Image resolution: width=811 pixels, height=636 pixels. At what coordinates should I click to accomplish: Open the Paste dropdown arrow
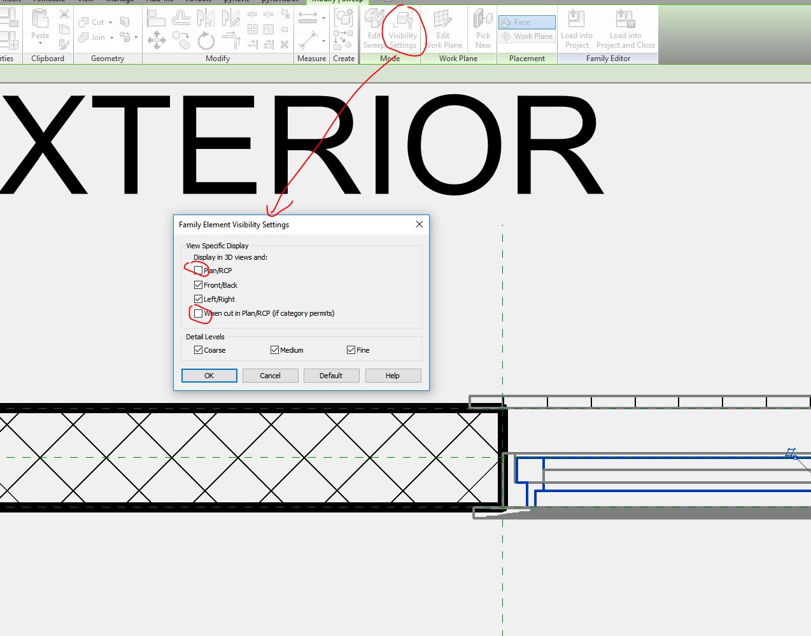40,43
